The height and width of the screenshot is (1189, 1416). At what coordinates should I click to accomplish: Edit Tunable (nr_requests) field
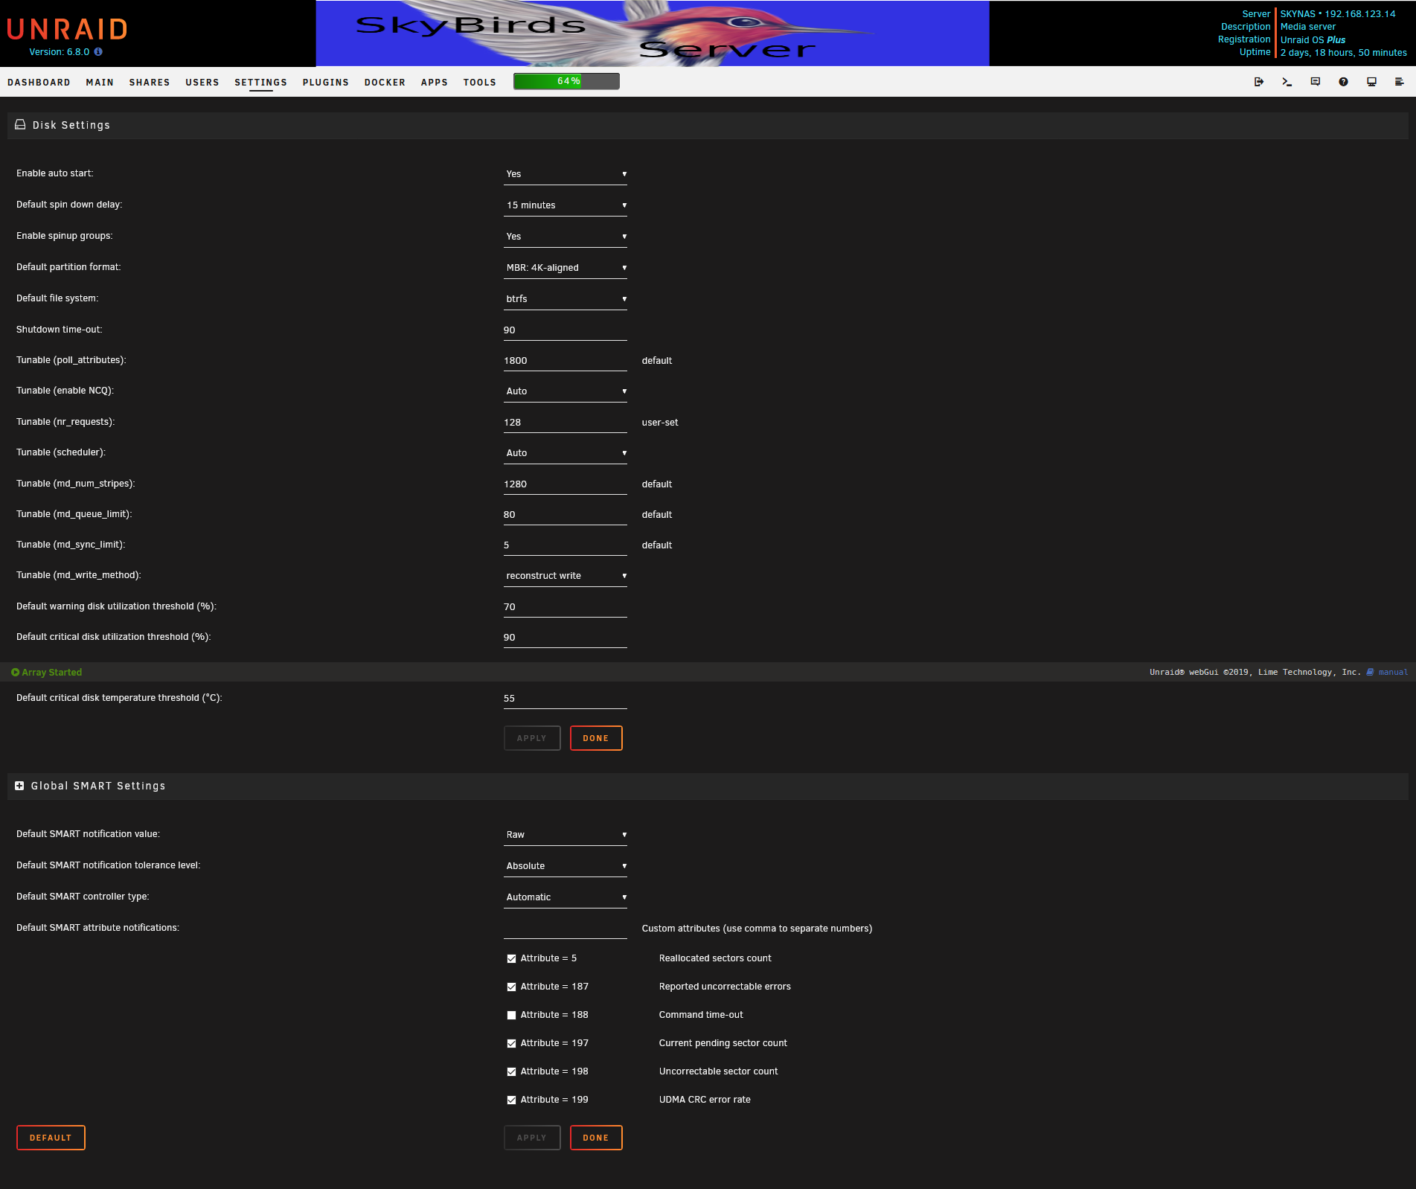click(x=566, y=423)
